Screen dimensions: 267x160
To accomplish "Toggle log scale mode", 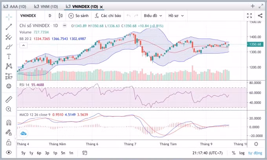I will 242,153.
